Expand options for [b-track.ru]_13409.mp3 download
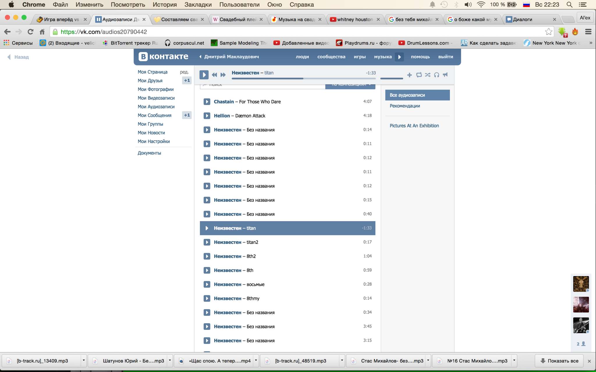Viewport: 596px width, 372px height. pyautogui.click(x=84, y=360)
